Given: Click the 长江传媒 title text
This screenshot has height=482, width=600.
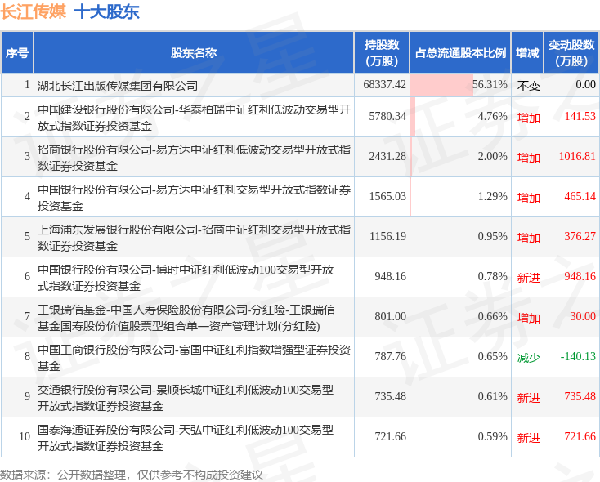Looking at the screenshot, I should click(x=34, y=11).
